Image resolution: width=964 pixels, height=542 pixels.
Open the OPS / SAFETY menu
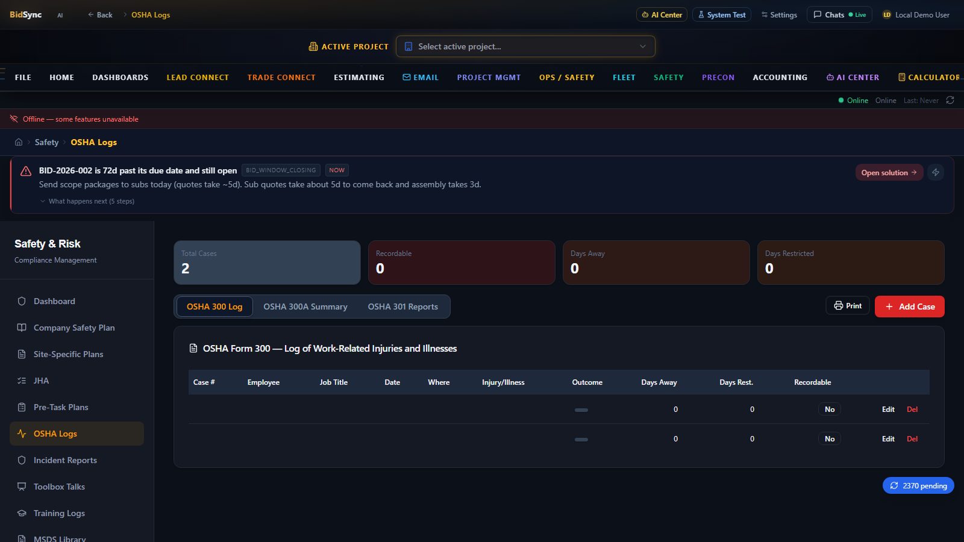(567, 77)
